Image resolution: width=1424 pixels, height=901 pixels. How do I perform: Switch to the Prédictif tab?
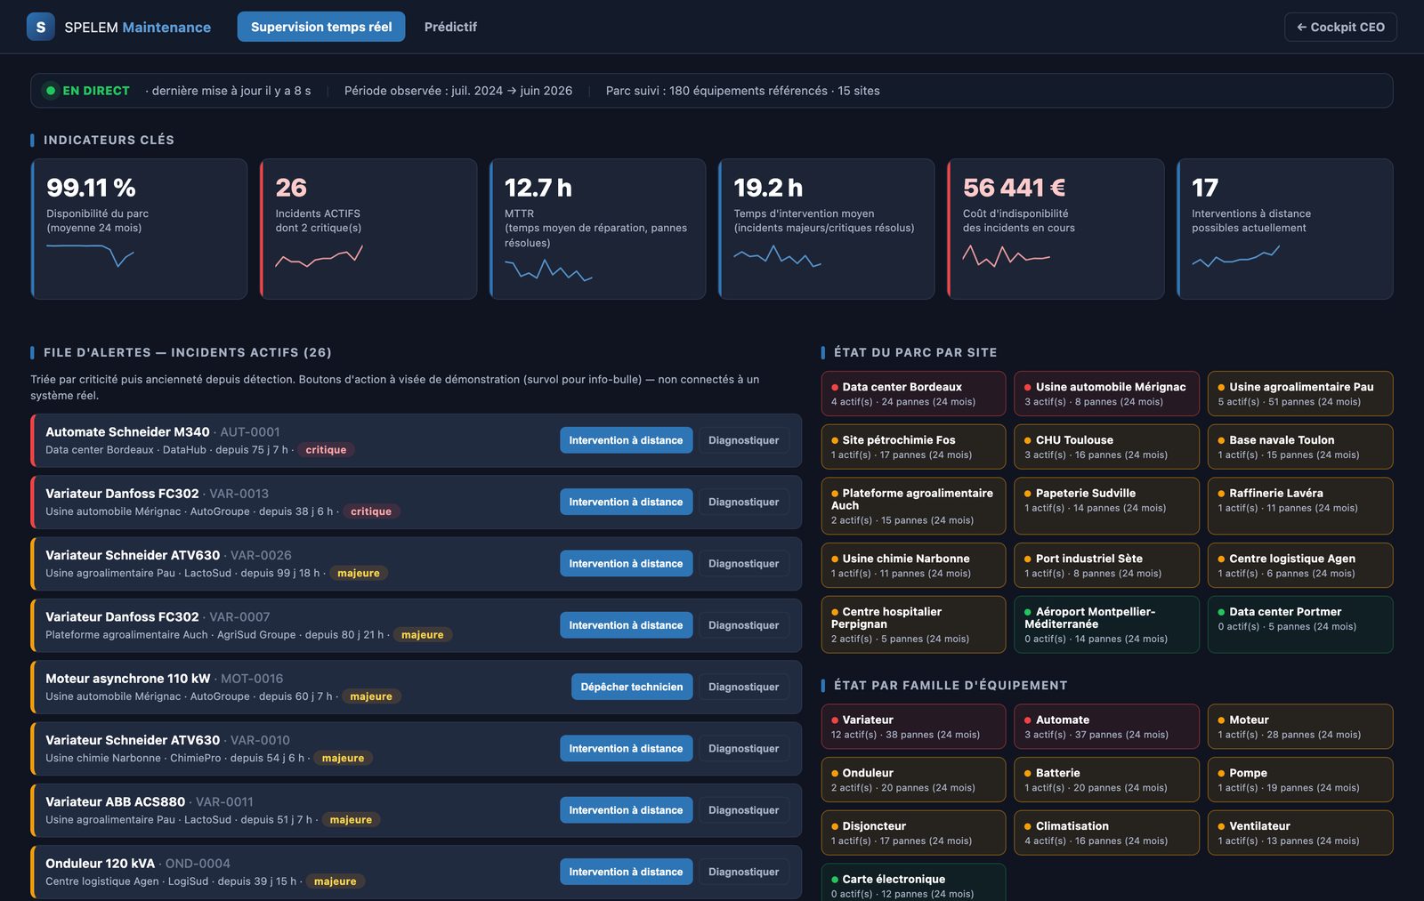click(450, 27)
